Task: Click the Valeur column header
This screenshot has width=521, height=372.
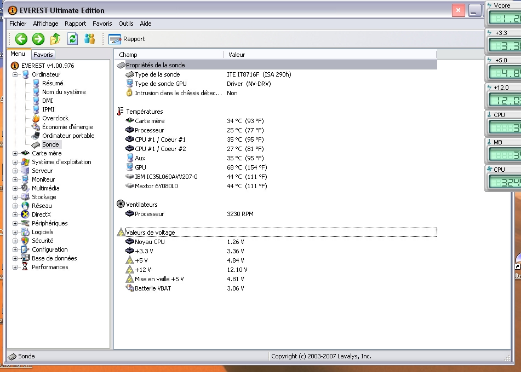Action: (x=237, y=55)
